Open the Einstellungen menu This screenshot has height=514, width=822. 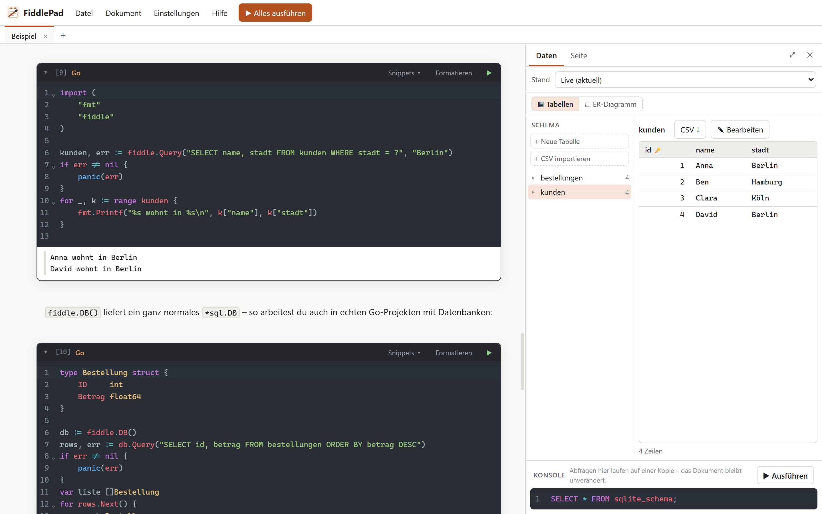176,13
